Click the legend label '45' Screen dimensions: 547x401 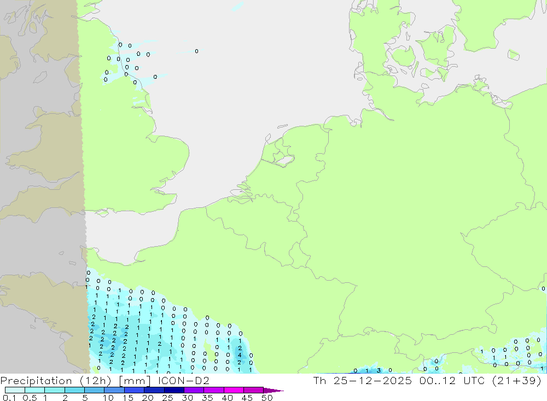coord(247,398)
